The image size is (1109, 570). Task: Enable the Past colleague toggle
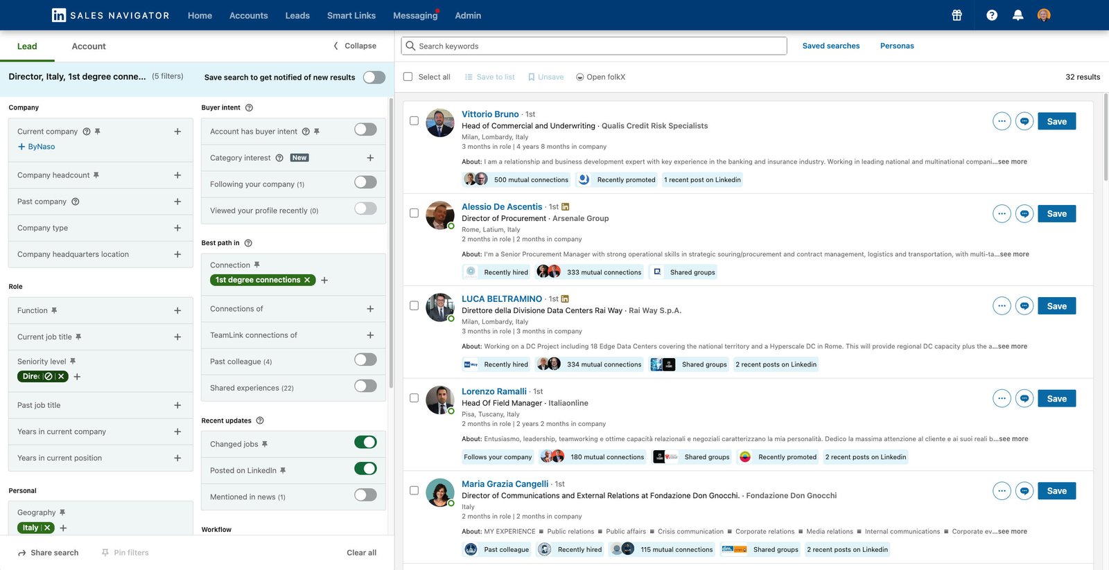(x=365, y=359)
